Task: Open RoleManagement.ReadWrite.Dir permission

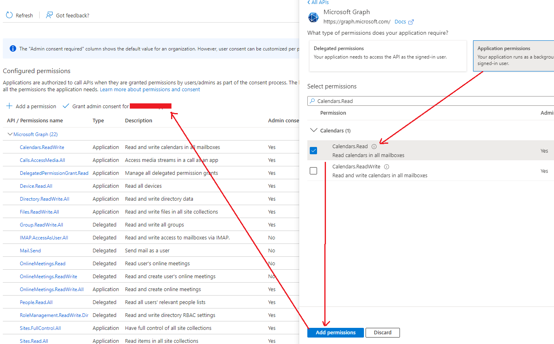Action: click(54, 315)
